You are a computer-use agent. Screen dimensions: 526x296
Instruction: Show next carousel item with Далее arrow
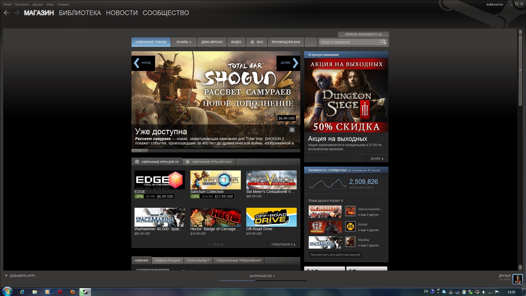click(x=288, y=63)
